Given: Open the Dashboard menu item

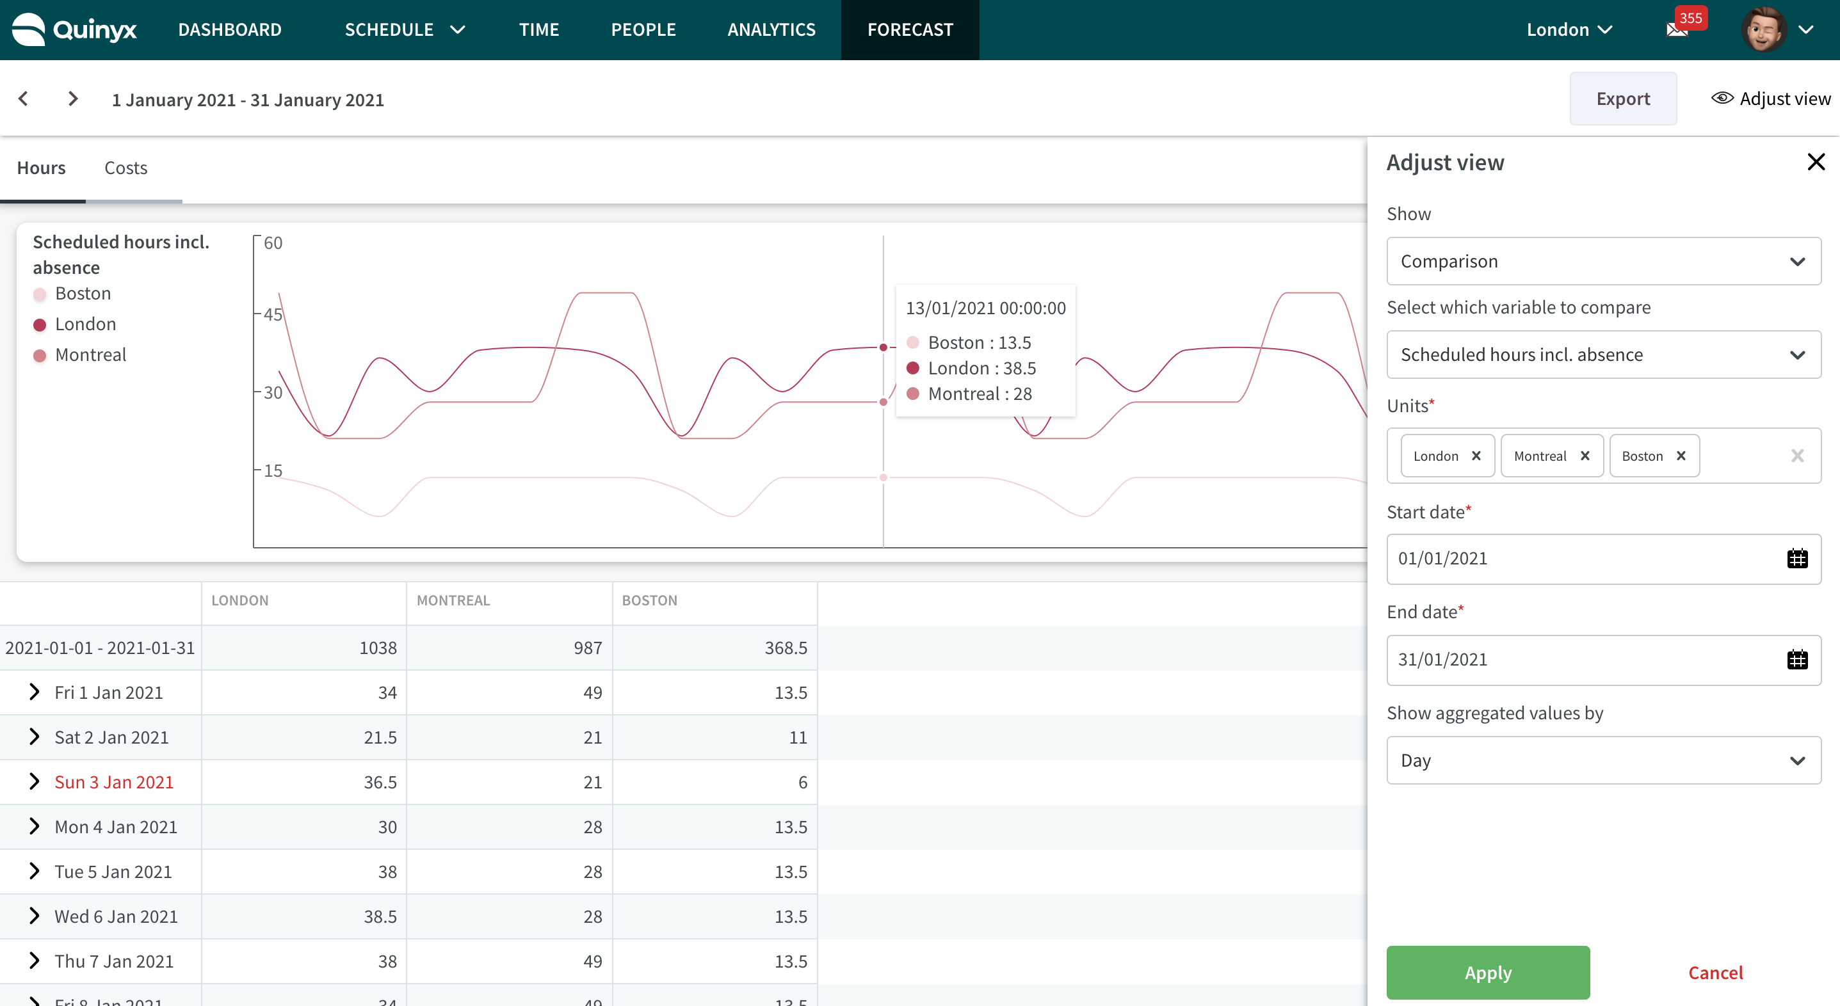Looking at the screenshot, I should click(x=229, y=29).
